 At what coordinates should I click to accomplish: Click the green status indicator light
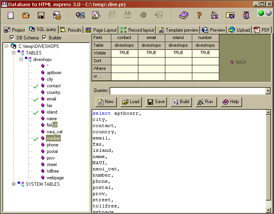(x=261, y=13)
